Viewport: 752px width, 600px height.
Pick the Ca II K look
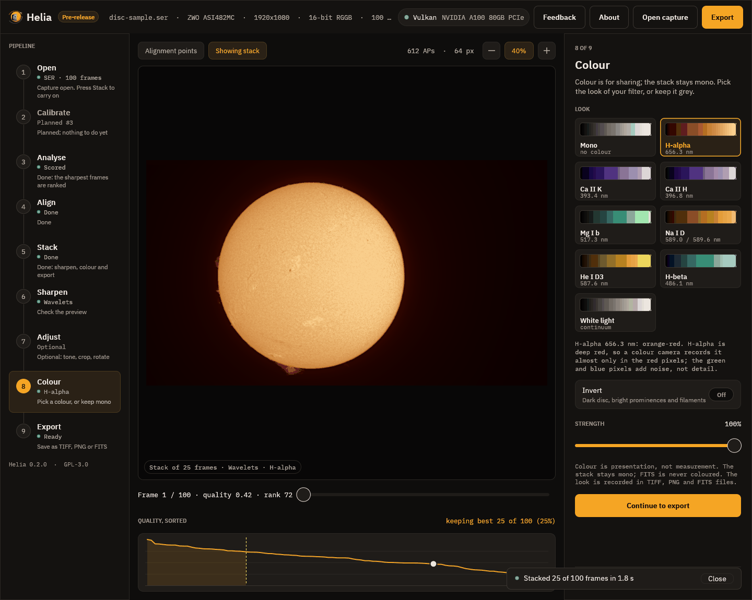[615, 181]
